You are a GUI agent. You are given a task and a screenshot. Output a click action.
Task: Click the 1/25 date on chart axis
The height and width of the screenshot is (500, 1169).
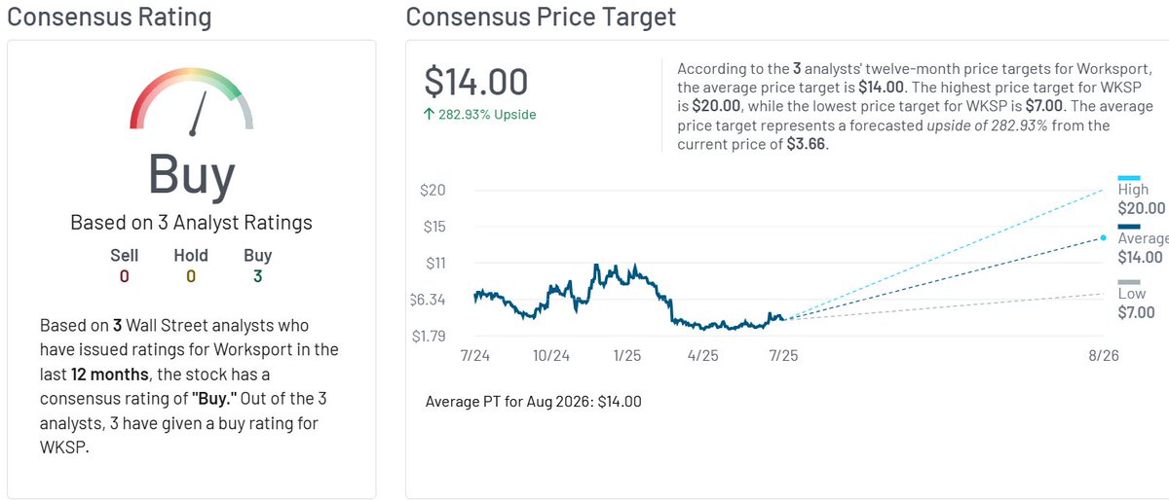625,356
